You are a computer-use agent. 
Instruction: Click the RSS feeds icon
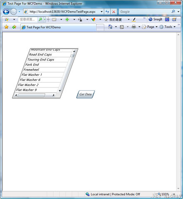122,27
